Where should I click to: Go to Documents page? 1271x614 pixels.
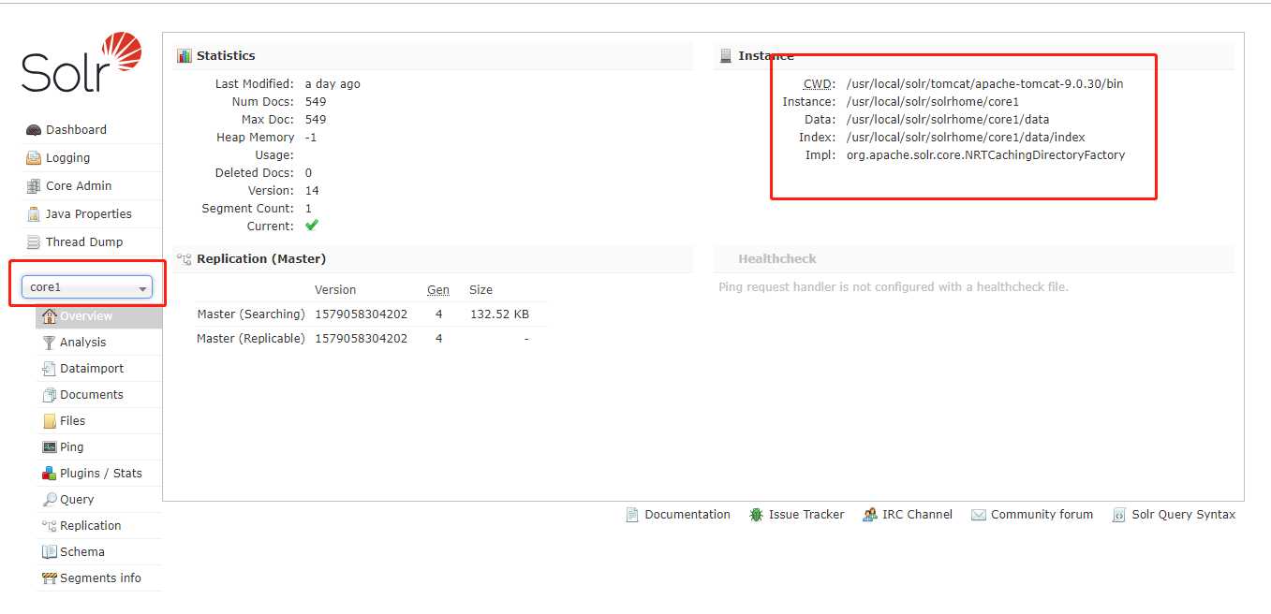[92, 395]
